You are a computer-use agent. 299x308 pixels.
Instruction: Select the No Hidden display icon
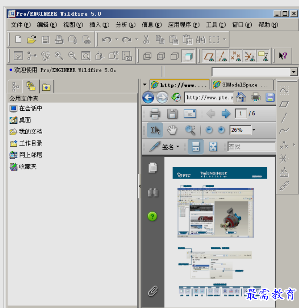pos(174,56)
